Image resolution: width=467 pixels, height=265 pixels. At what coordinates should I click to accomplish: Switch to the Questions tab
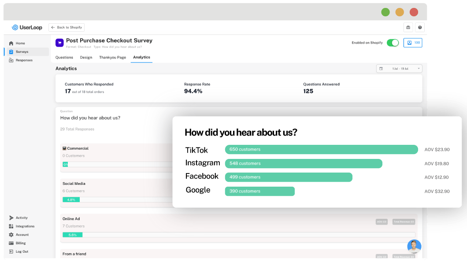pos(64,57)
